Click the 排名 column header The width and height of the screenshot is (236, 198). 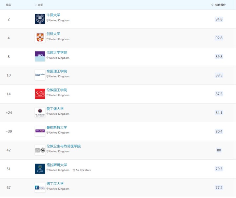pos(9,5)
